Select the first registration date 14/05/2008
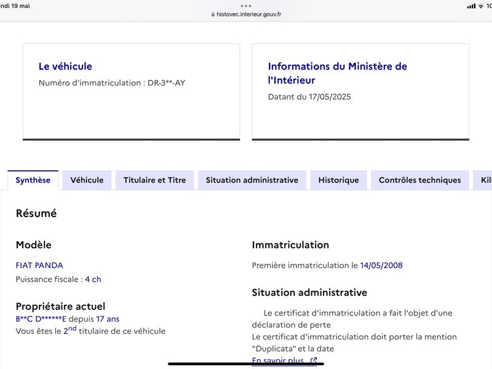 381,266
